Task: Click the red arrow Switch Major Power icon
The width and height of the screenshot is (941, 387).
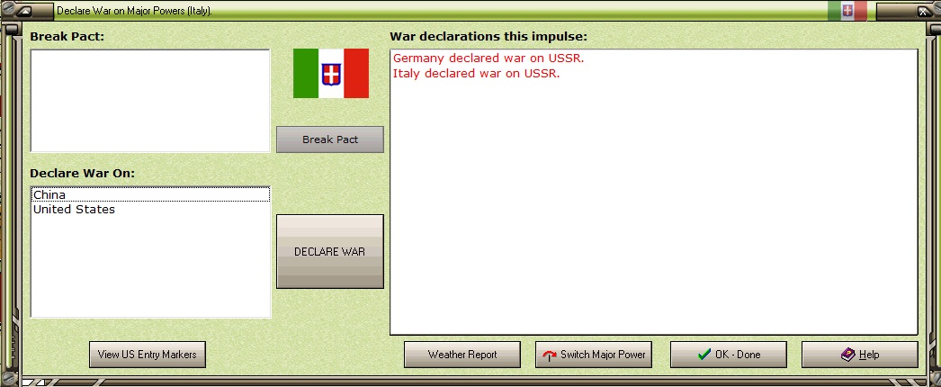Action: click(549, 355)
